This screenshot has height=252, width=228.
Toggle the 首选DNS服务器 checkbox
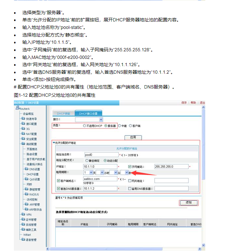59,189
